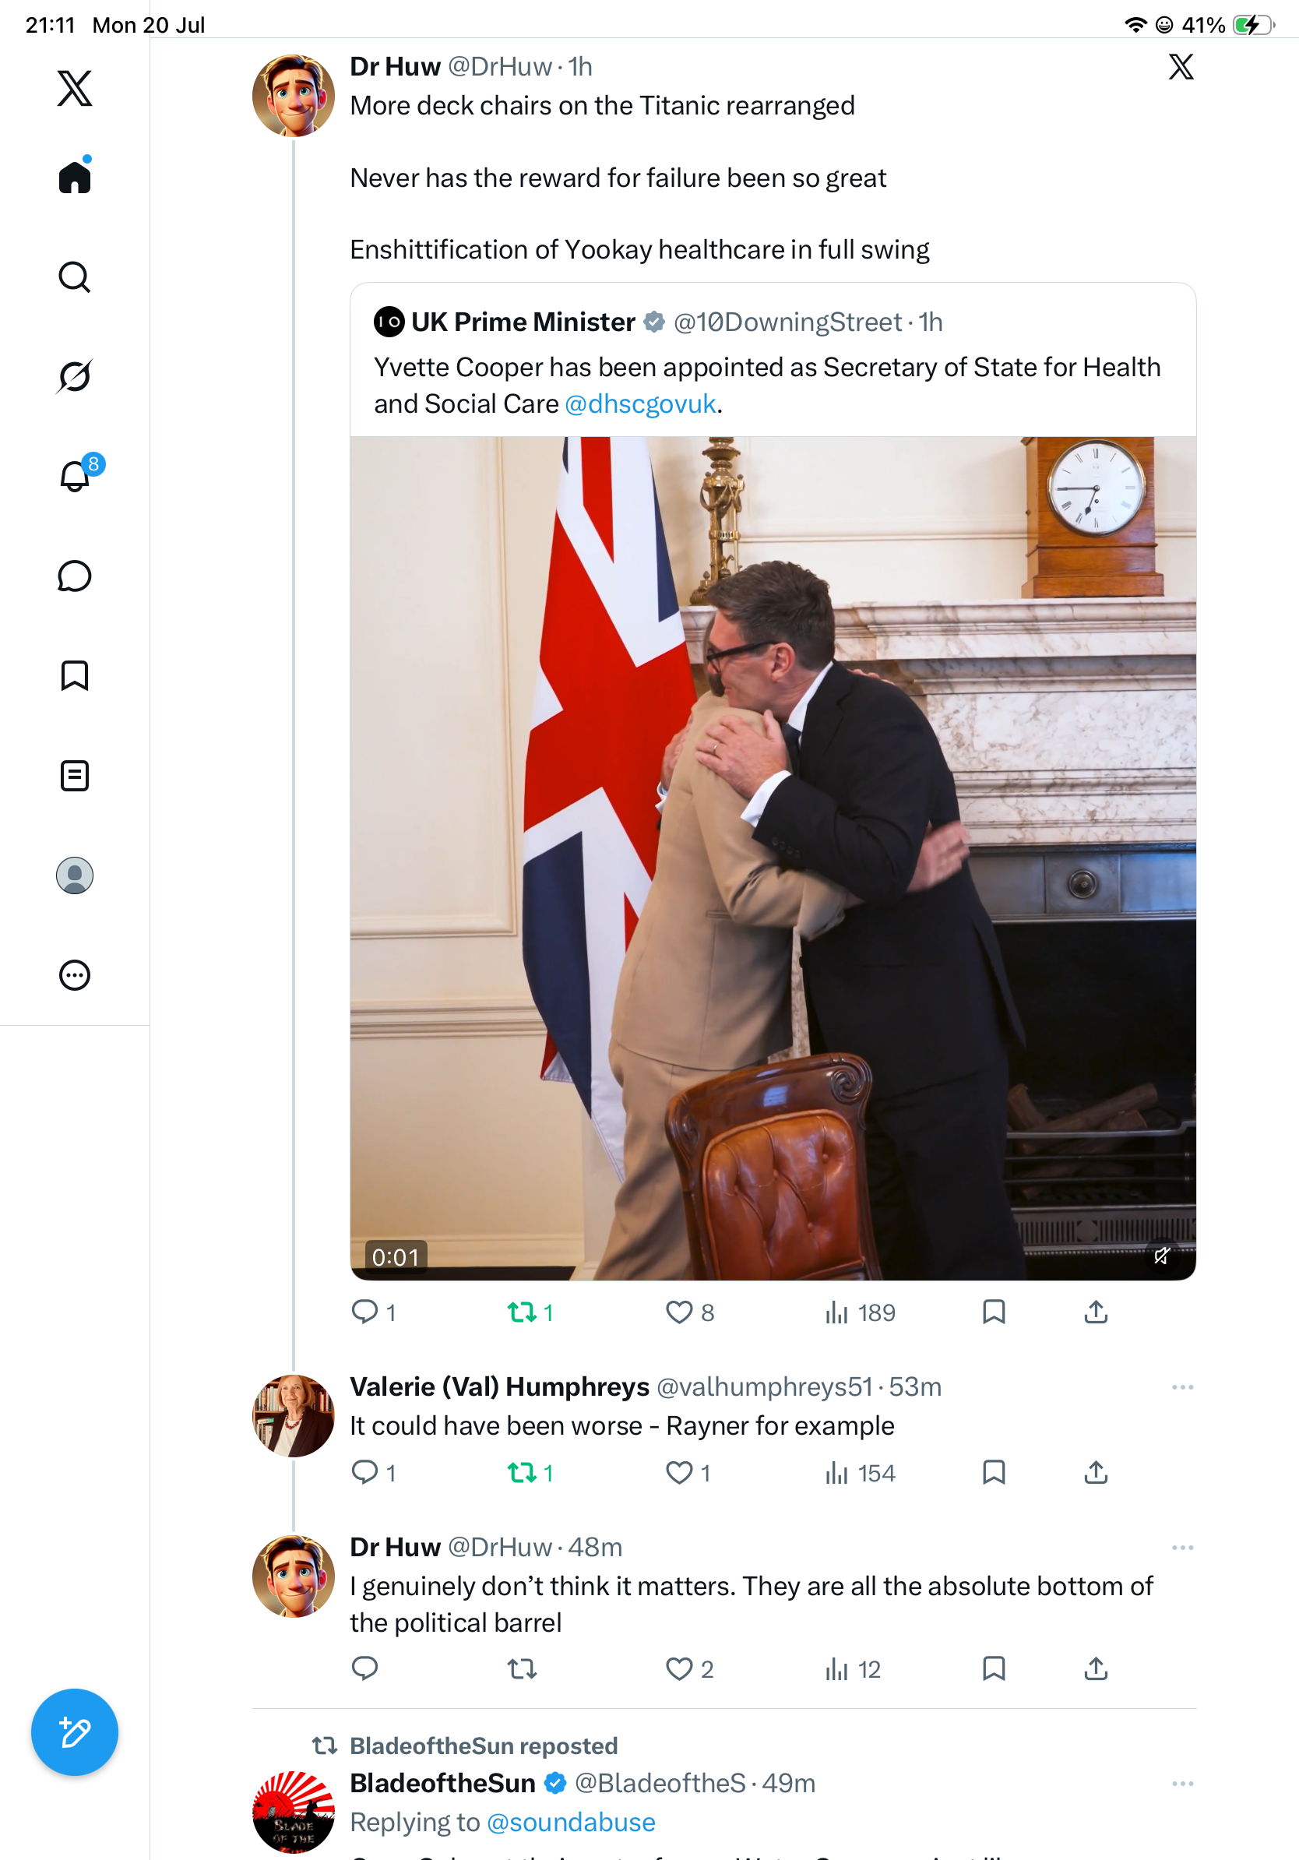Image resolution: width=1299 pixels, height=1860 pixels.
Task: Go to Home feed icon
Action: pos(75,176)
